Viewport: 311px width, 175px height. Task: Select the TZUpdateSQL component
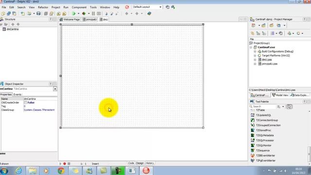(x=263, y=115)
